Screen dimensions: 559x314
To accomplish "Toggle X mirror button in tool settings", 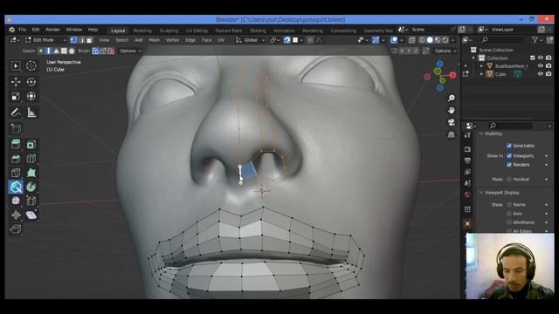I will pos(402,51).
